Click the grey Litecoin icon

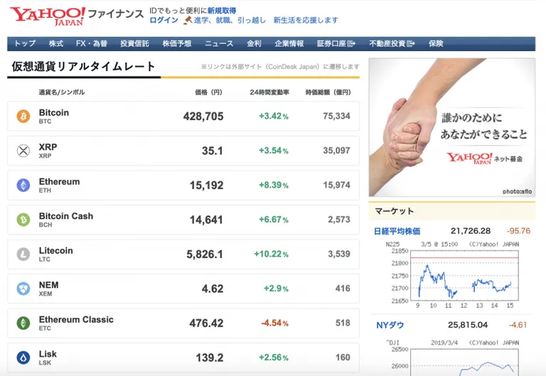[x=23, y=254]
